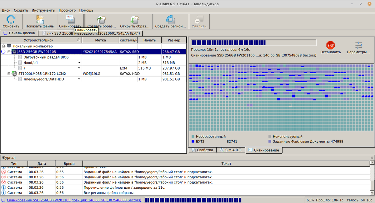Click Заданные Файловые Документы legend swatch
The width and height of the screenshot is (375, 203).
(x=270, y=142)
